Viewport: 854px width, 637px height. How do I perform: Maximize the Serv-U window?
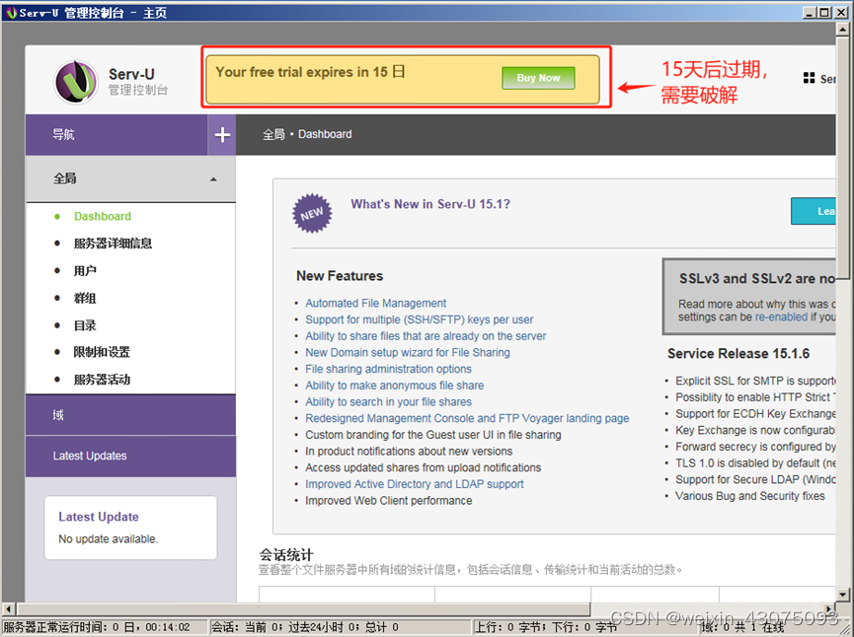(824, 12)
